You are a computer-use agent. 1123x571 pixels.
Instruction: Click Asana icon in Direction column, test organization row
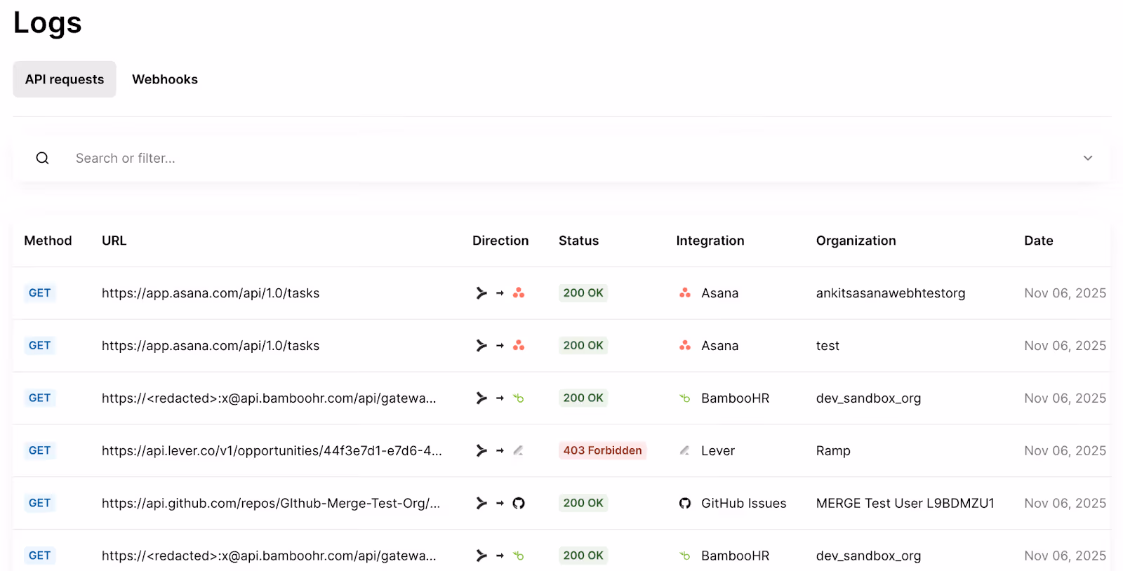(x=519, y=346)
